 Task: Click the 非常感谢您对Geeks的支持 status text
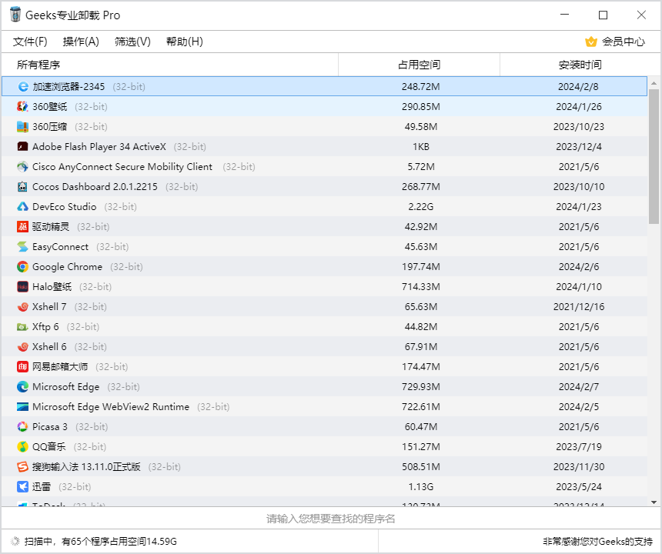click(x=597, y=542)
